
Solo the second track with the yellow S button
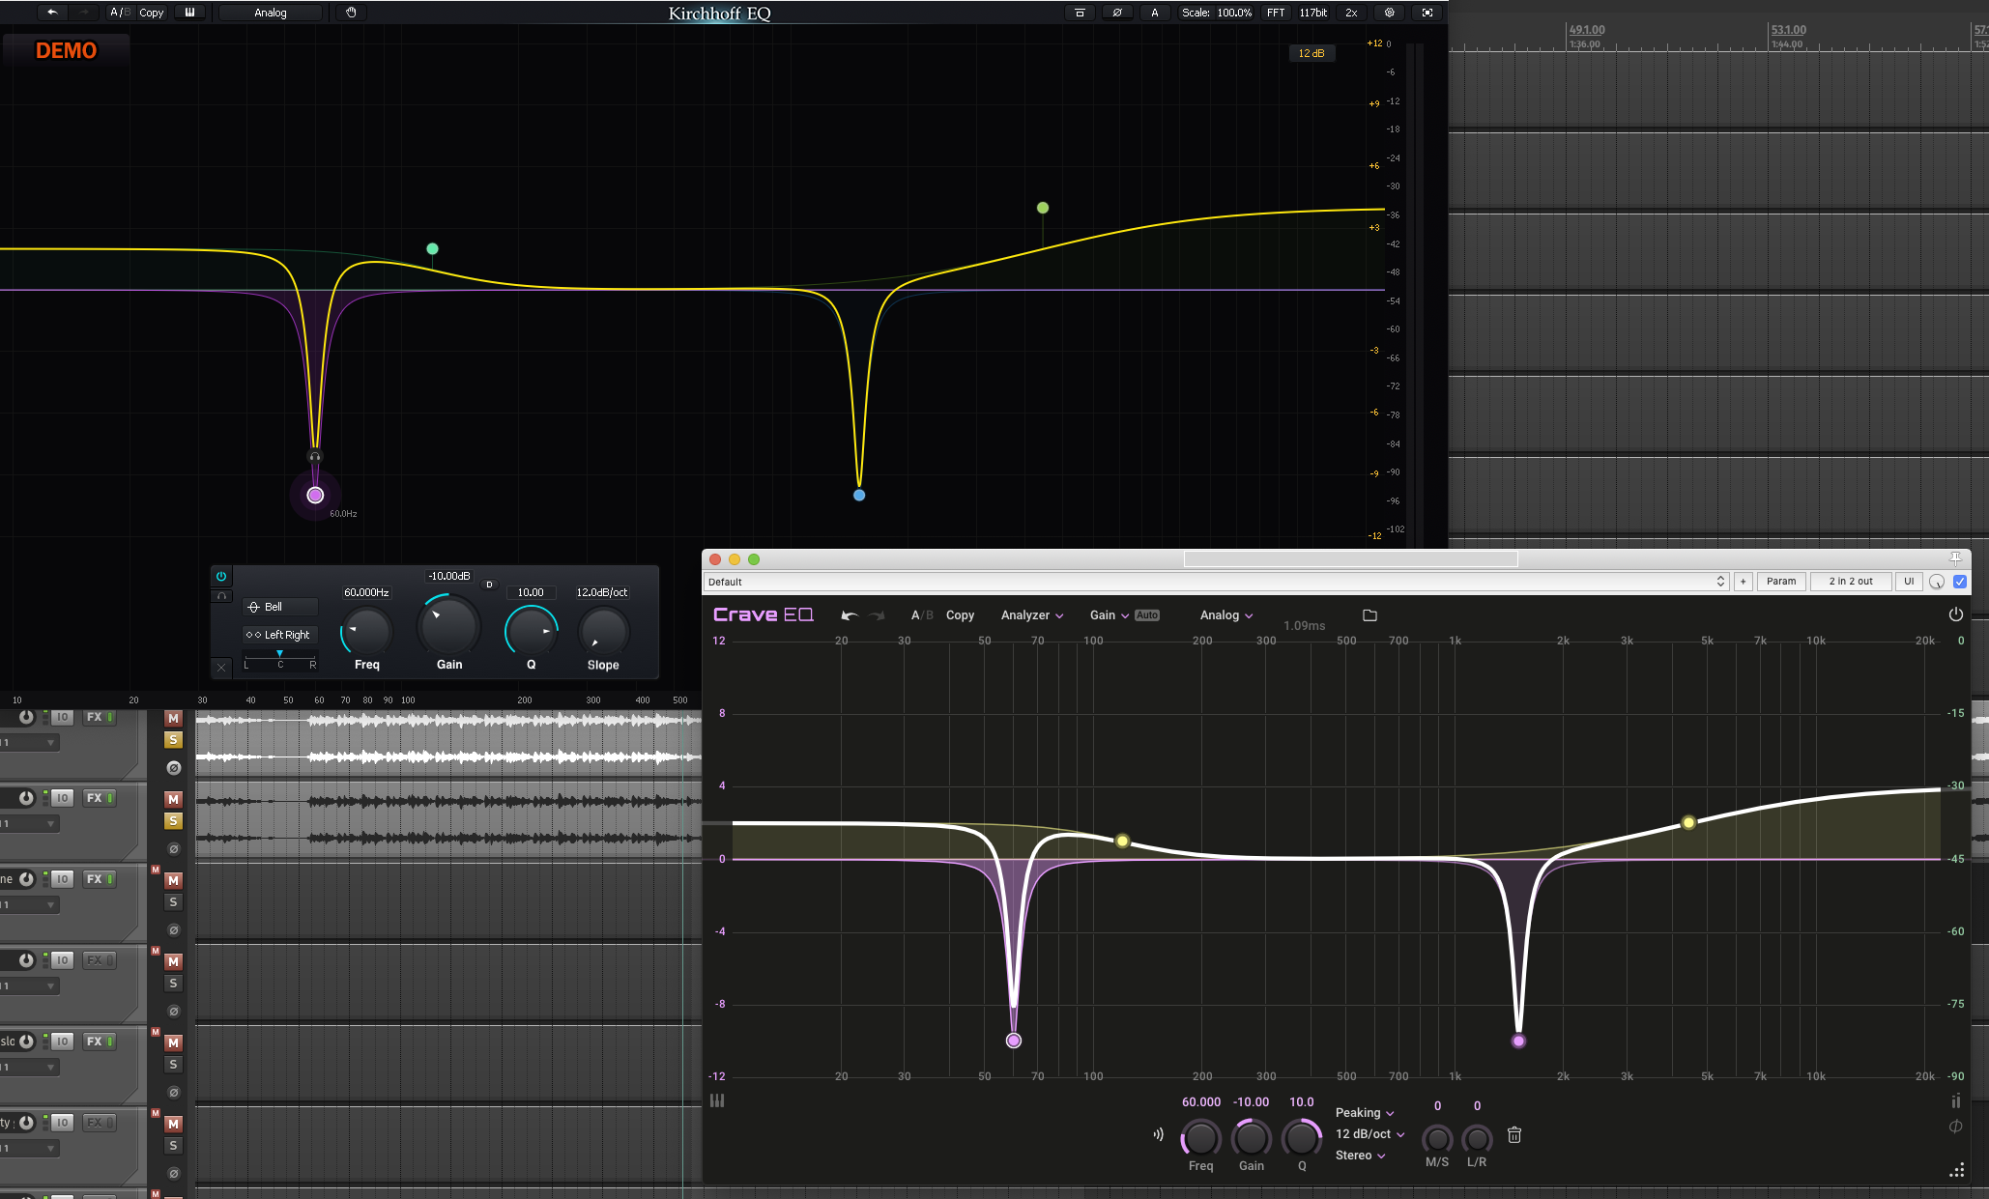[x=173, y=821]
